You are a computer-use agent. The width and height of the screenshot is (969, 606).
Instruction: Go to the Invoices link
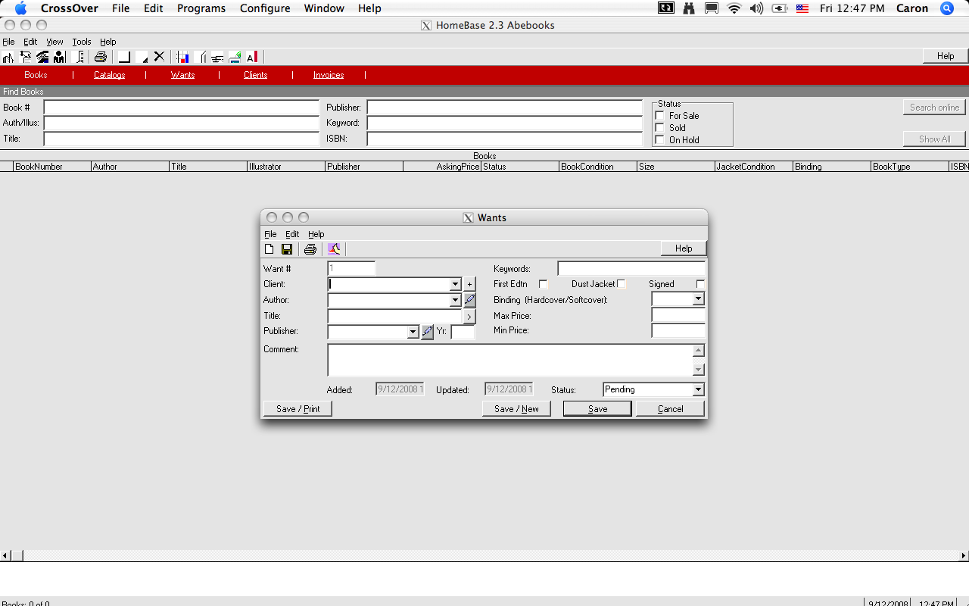click(x=329, y=75)
